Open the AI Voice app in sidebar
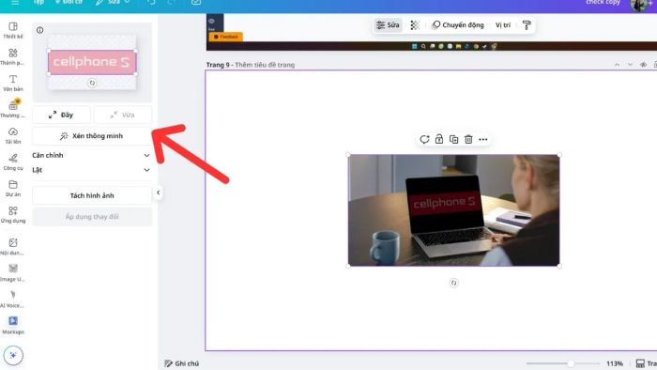The height and width of the screenshot is (370, 657). [x=13, y=299]
